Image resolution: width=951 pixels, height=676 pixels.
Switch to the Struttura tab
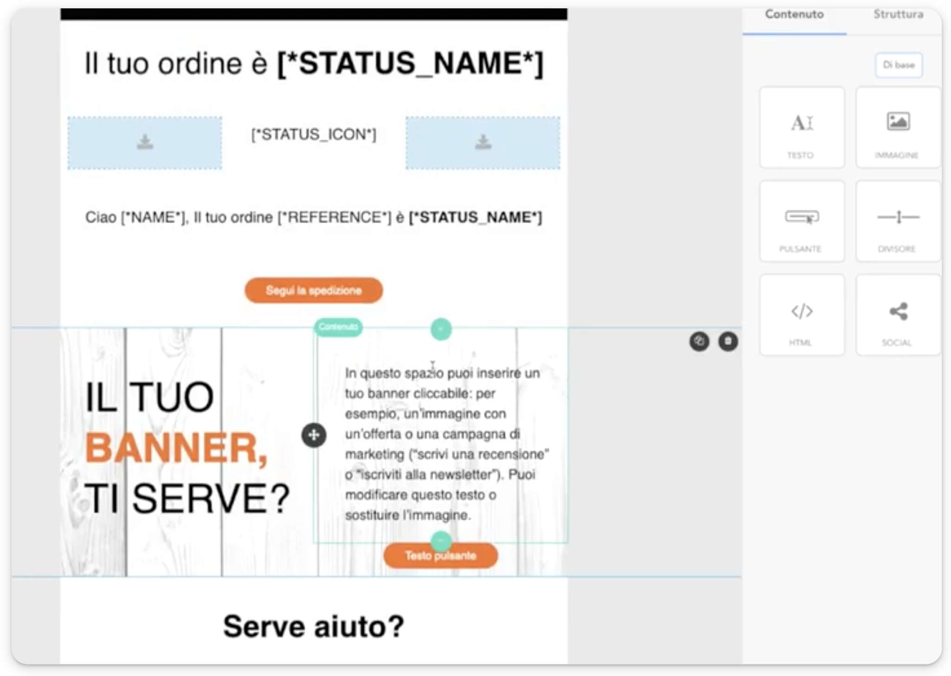[x=897, y=14]
